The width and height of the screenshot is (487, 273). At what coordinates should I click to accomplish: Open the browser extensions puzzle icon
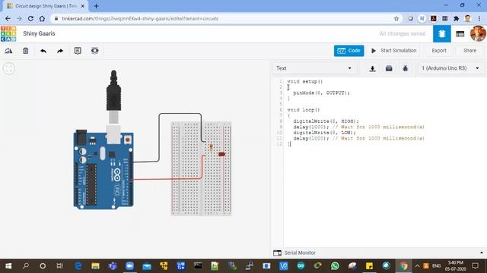tap(456, 18)
